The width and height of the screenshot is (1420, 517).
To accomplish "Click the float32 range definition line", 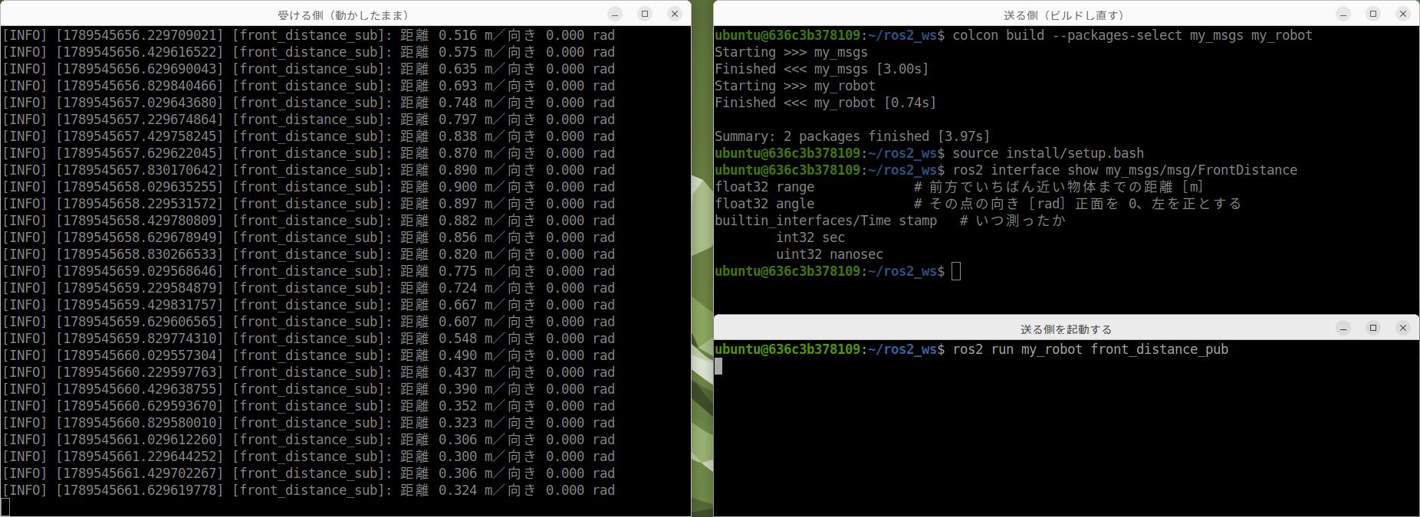I will (x=959, y=187).
